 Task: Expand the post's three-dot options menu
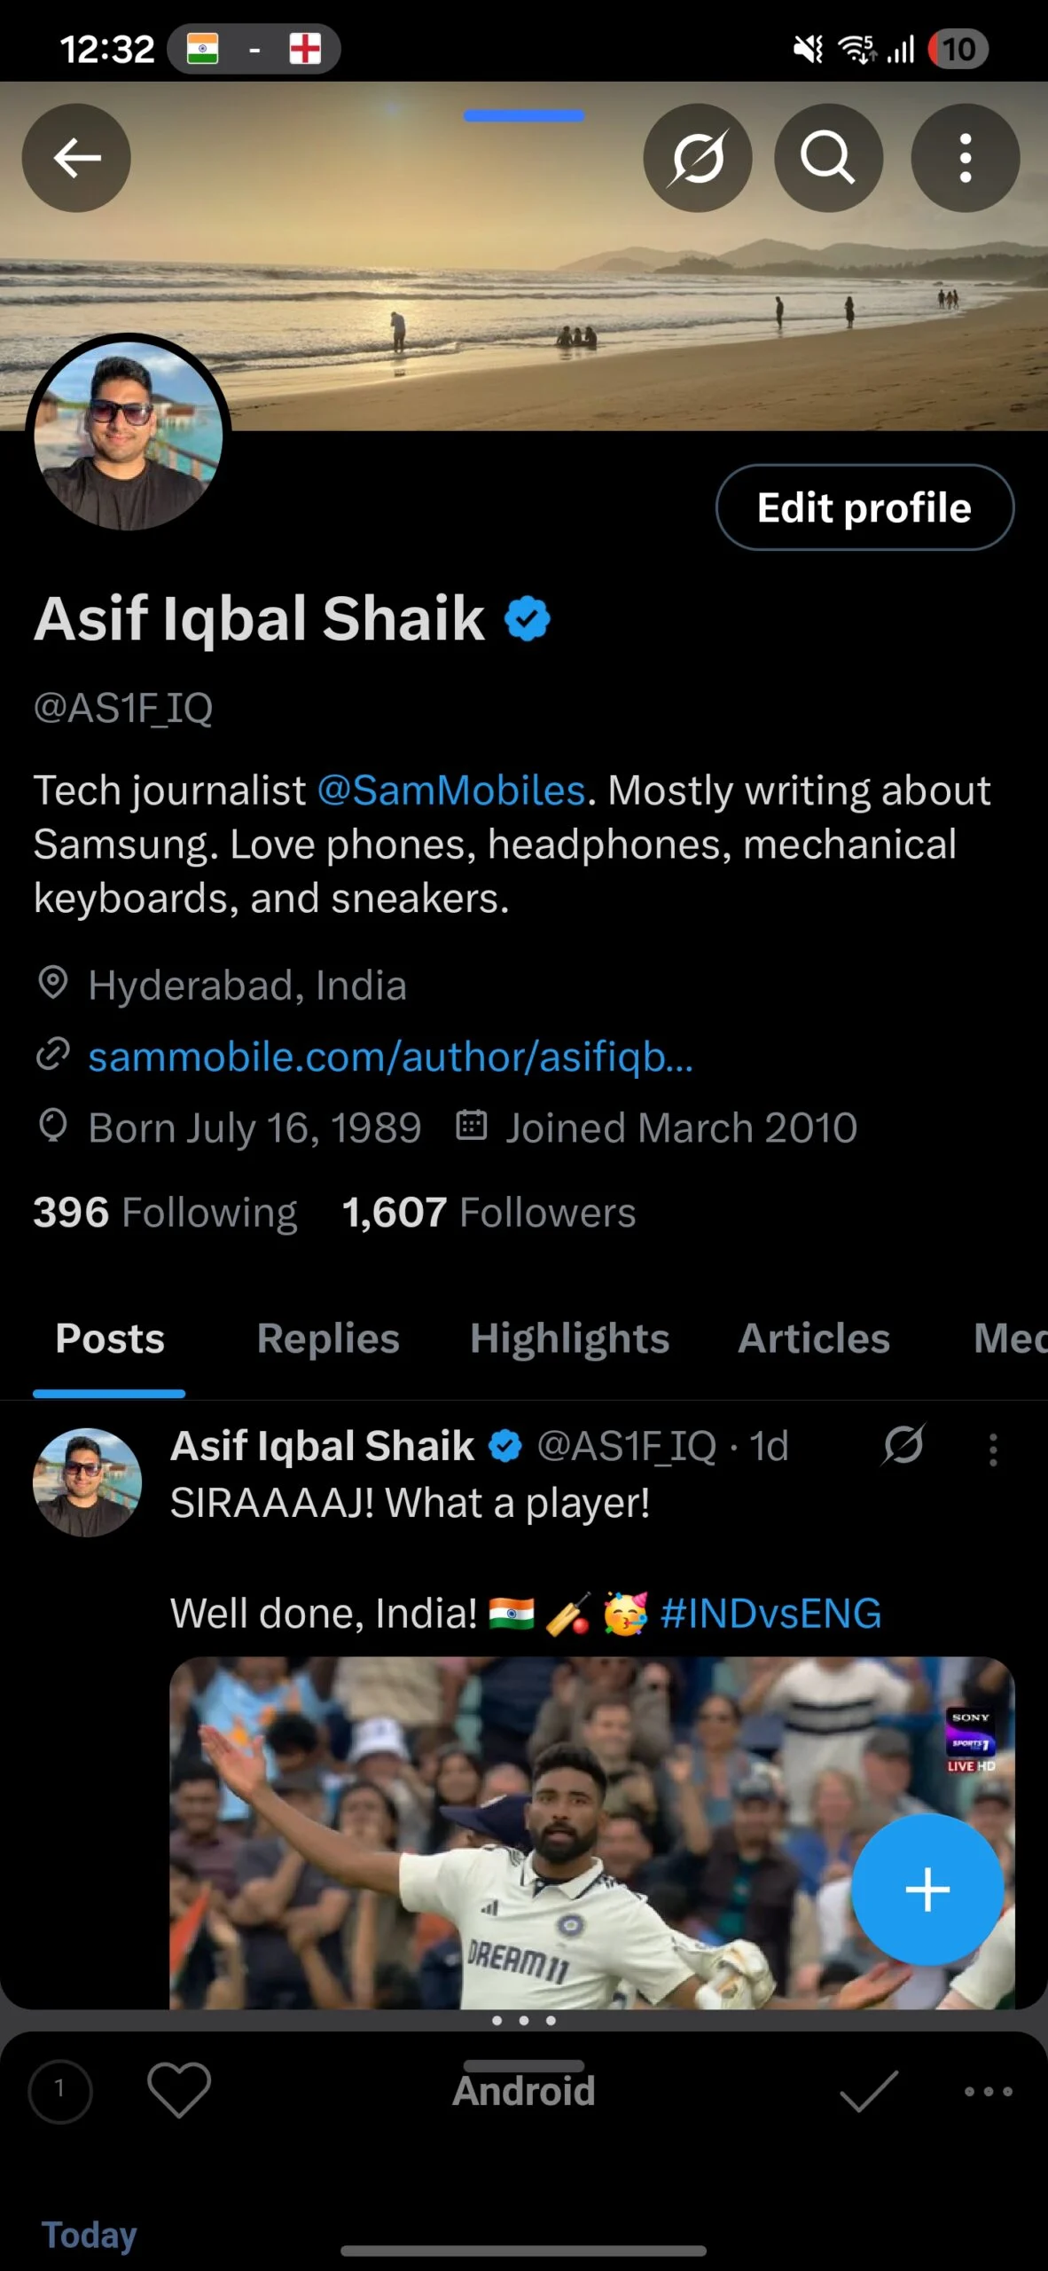coord(993,1450)
